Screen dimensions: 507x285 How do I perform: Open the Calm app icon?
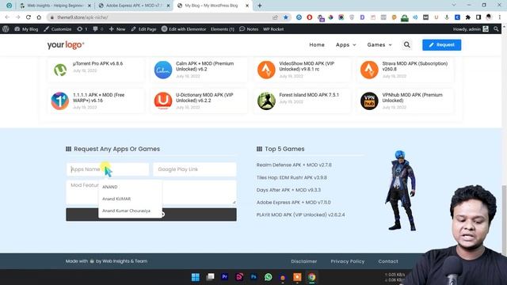point(163,70)
